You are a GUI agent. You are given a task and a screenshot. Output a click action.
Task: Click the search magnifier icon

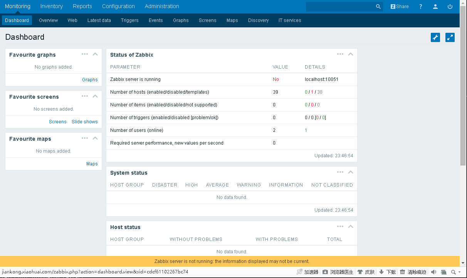(378, 7)
